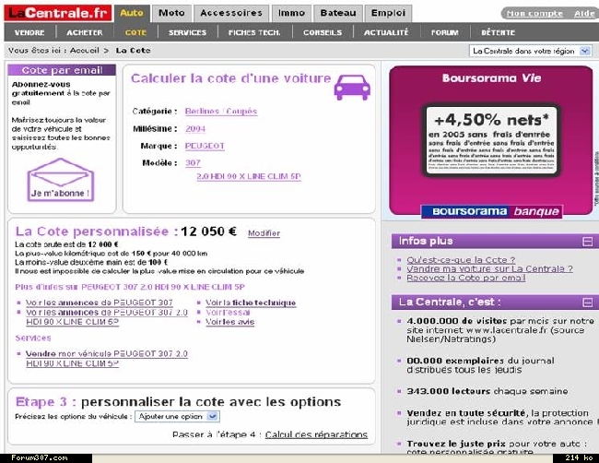Viewport: 599px width, 463px height.
Task: Click Forum307.com label in status bar
Action: (40, 457)
